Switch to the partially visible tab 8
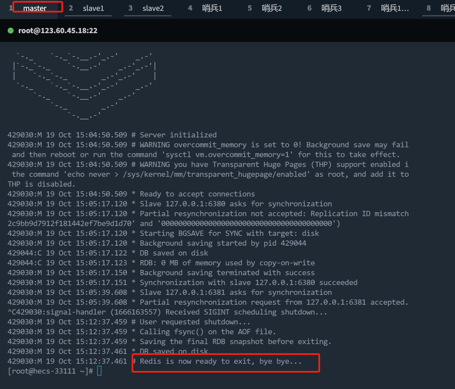 click(443, 8)
